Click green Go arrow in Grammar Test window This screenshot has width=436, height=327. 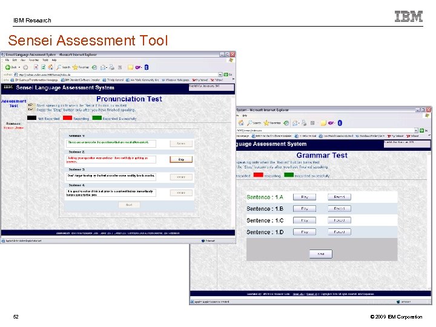click(422, 130)
